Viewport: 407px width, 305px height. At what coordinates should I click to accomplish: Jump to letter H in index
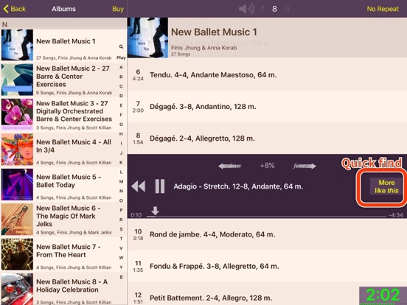[121, 134]
